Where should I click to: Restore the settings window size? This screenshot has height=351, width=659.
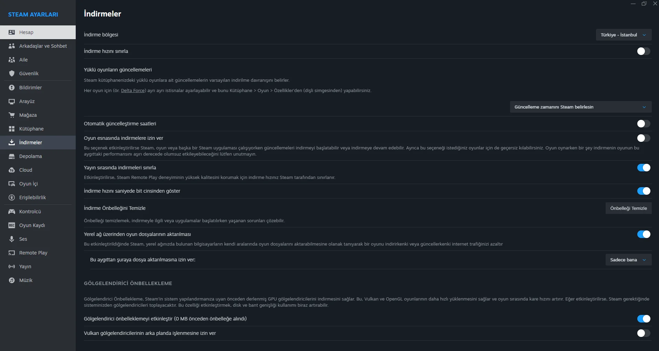click(644, 4)
